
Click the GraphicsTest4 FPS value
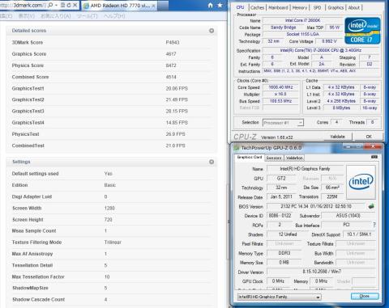(177, 123)
